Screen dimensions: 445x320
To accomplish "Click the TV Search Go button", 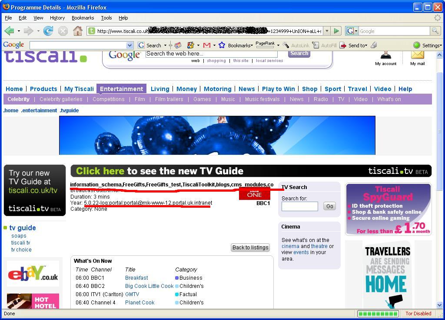I will pyautogui.click(x=329, y=206).
